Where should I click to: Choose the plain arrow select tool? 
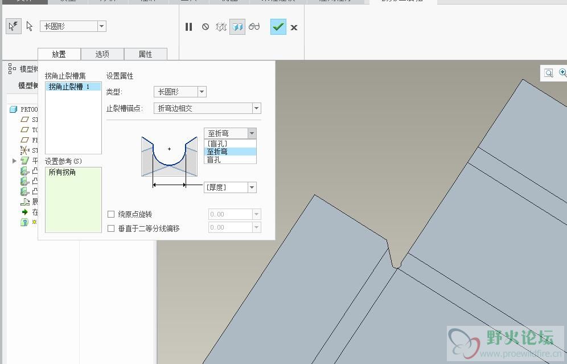click(30, 26)
